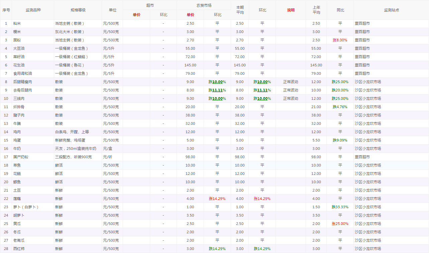
Task: Click the 重百超市 station cell for 国产奶粉
Action: pyautogui.click(x=391, y=157)
